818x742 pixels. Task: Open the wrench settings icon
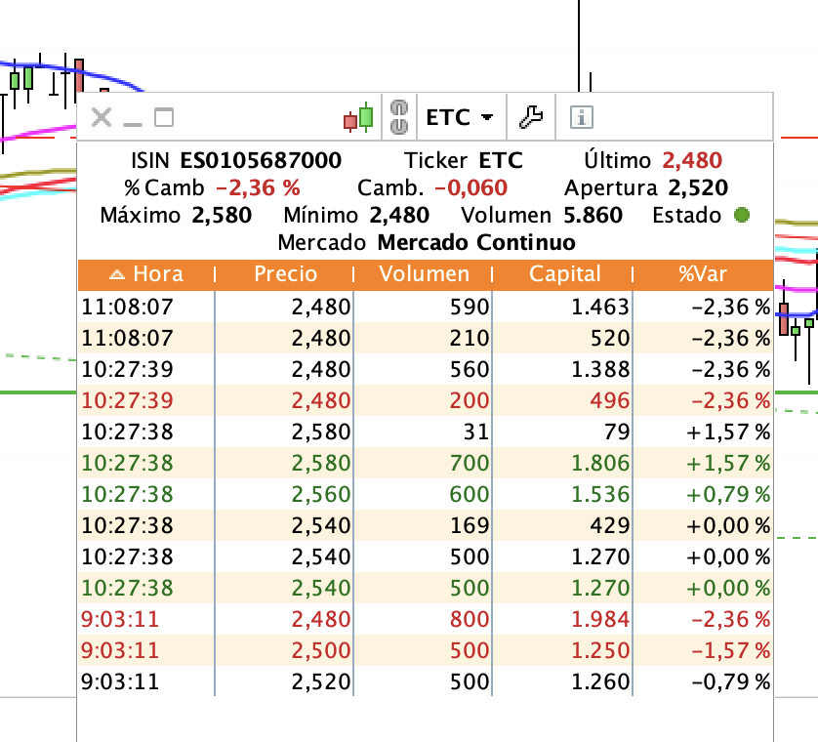click(x=531, y=117)
